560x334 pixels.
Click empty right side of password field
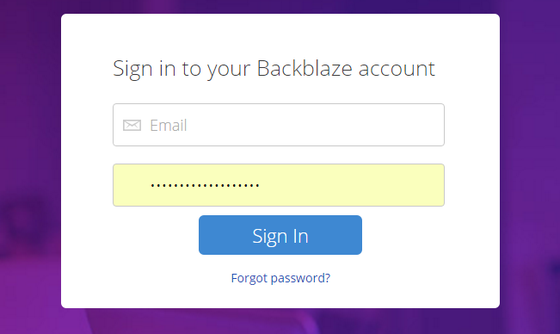click(x=357, y=185)
